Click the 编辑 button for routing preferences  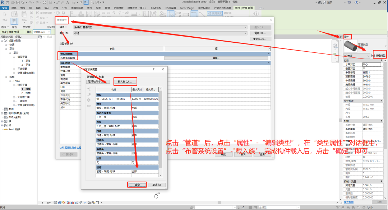(x=216, y=58)
